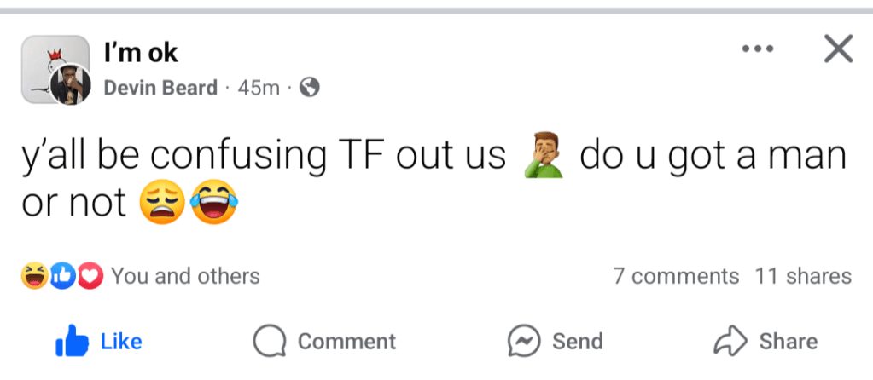Open Devin Beard's small profile picture
The image size is (873, 380).
(73, 87)
